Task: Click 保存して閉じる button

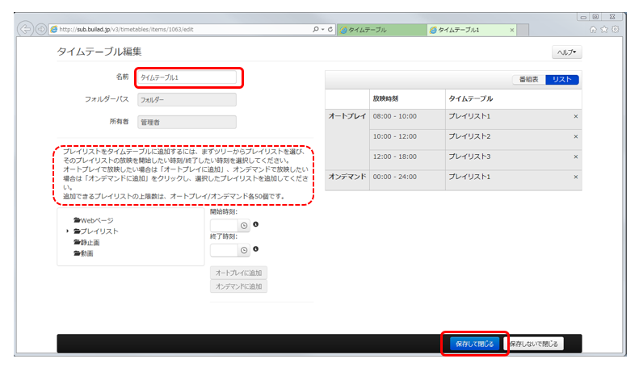Action: click(474, 344)
